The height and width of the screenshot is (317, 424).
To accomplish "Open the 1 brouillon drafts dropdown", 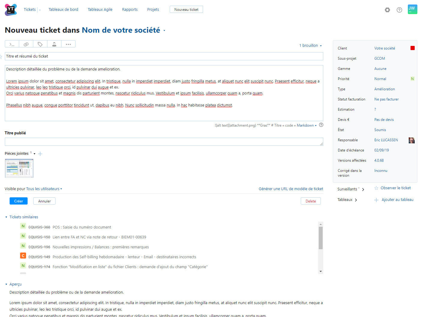I will pos(310,46).
